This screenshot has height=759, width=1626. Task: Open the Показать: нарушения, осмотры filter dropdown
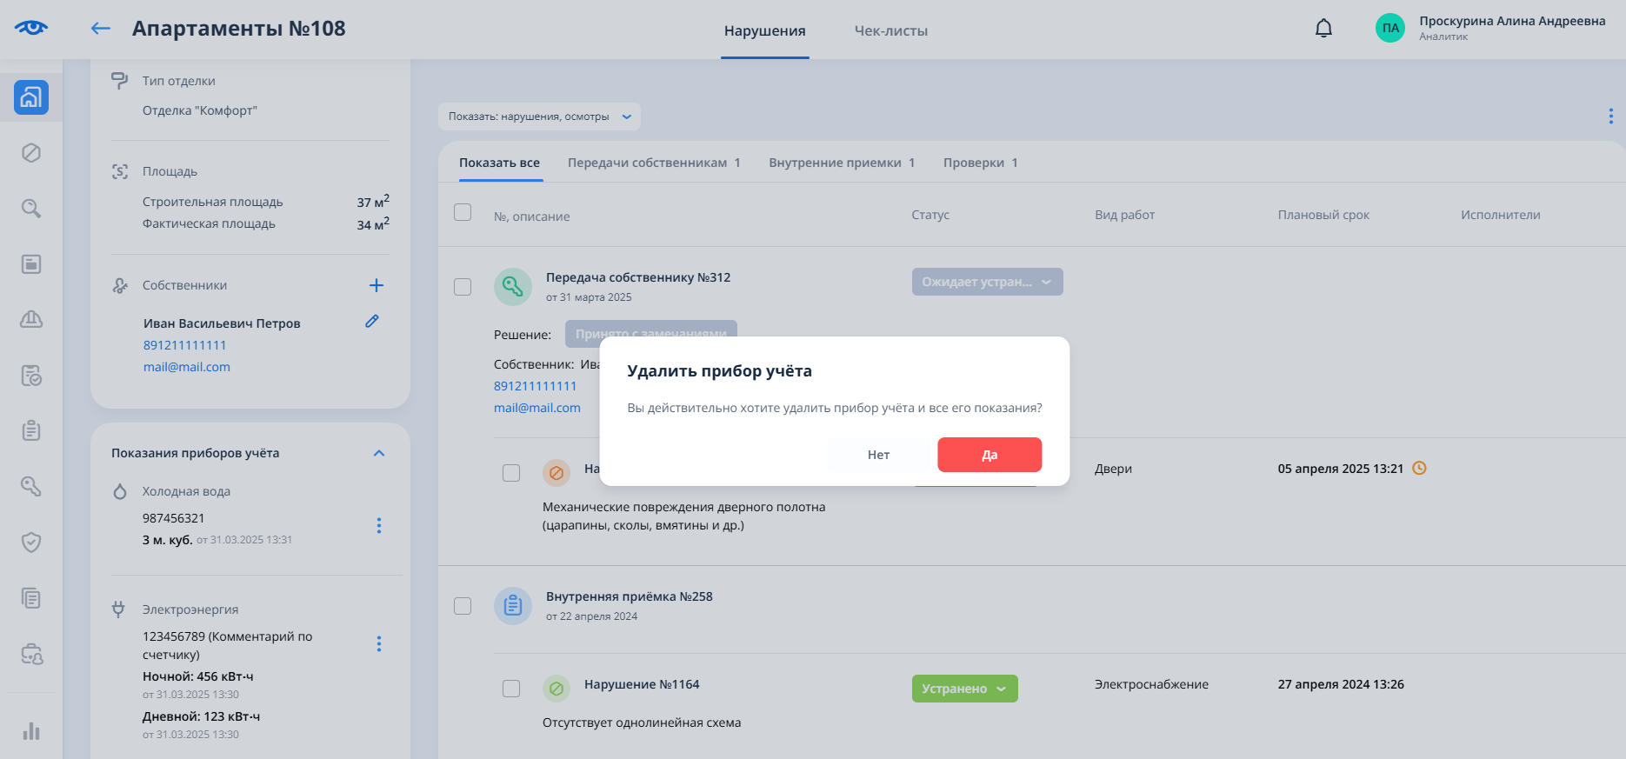coord(539,117)
